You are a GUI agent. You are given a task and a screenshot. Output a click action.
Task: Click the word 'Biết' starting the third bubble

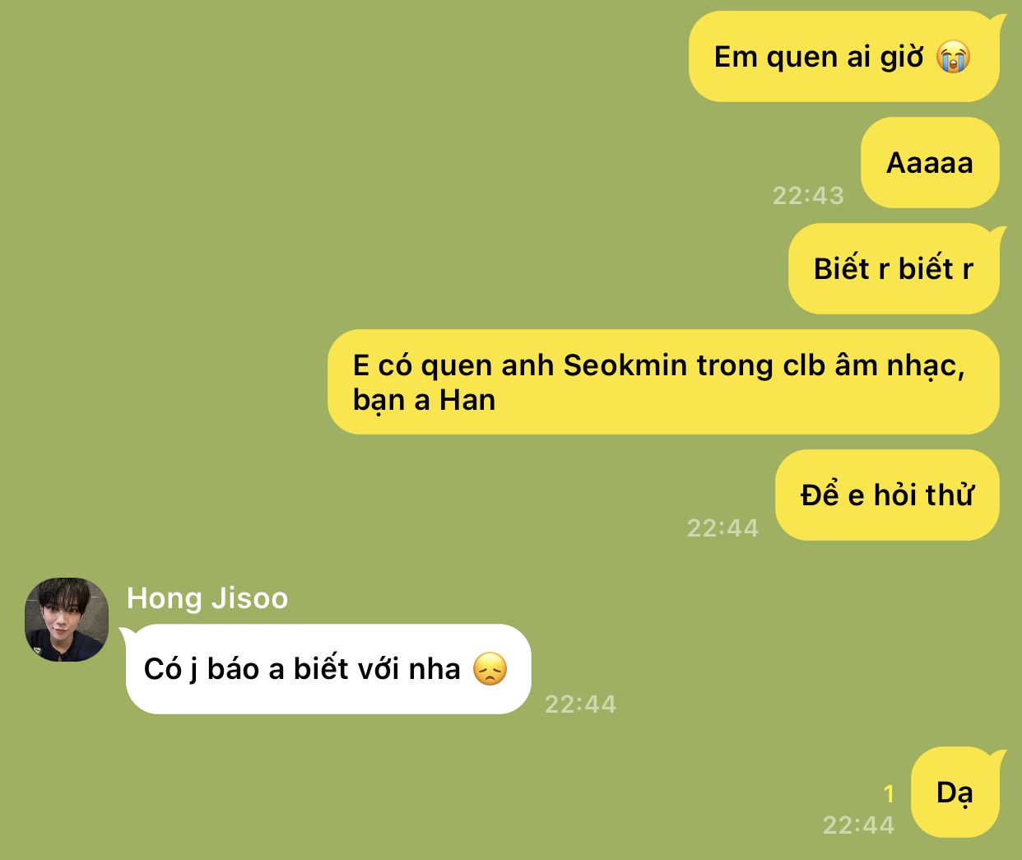click(842, 268)
